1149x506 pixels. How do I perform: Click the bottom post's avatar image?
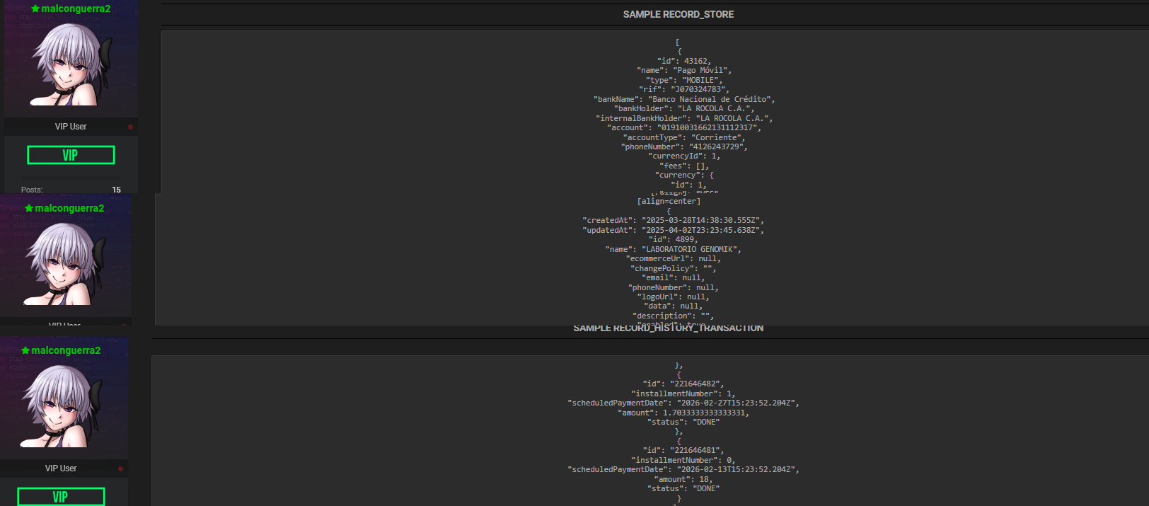click(x=62, y=406)
